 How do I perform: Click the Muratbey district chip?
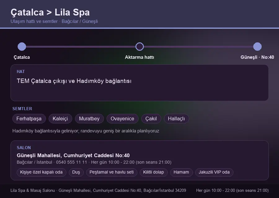[89, 118]
